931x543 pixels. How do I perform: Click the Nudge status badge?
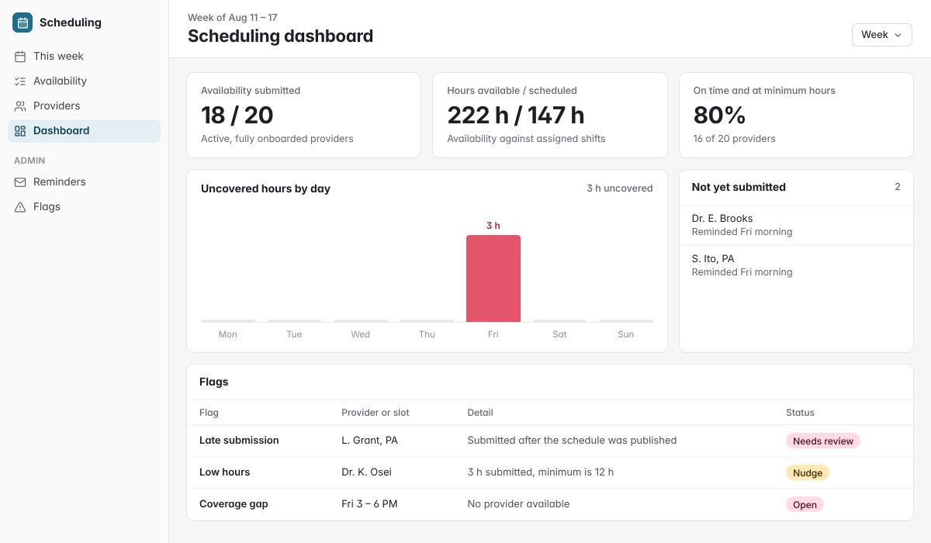[808, 472]
